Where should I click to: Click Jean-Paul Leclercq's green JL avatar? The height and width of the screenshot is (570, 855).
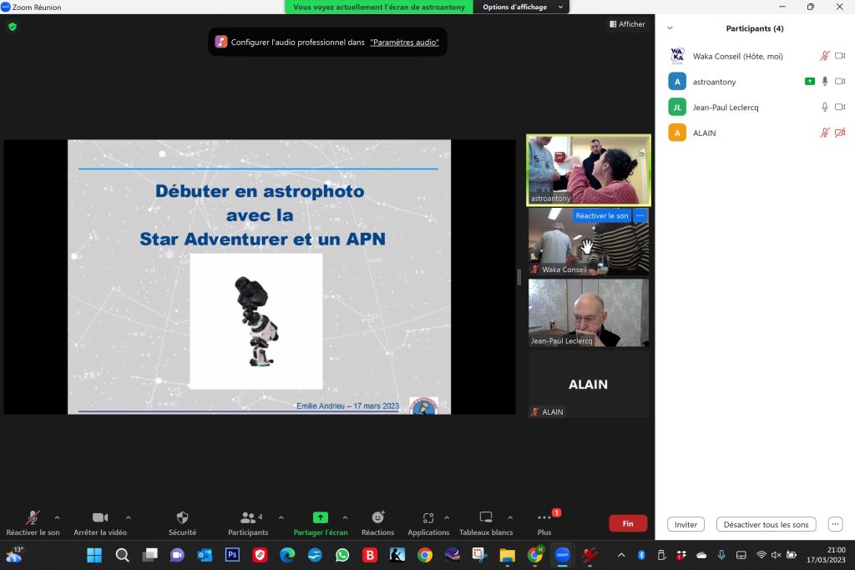677,108
